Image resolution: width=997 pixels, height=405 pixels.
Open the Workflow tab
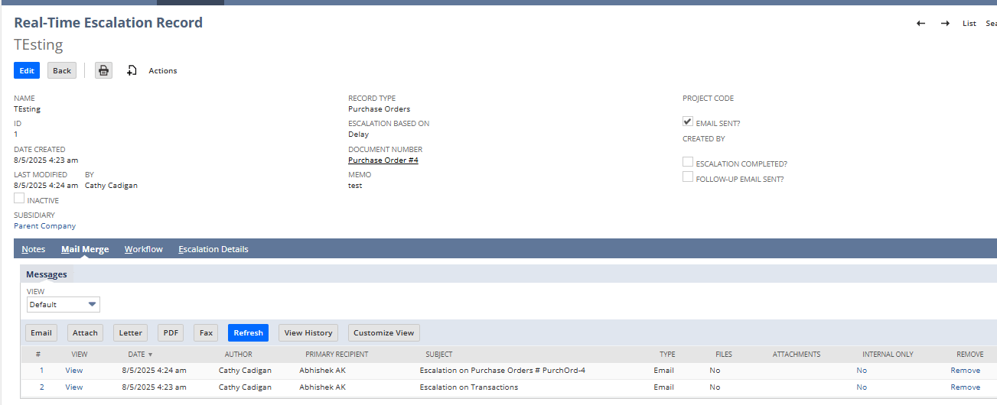coord(144,249)
